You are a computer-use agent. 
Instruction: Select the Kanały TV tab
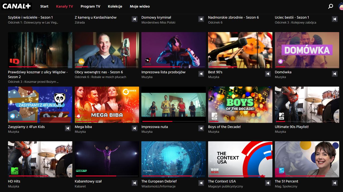pos(64,6)
